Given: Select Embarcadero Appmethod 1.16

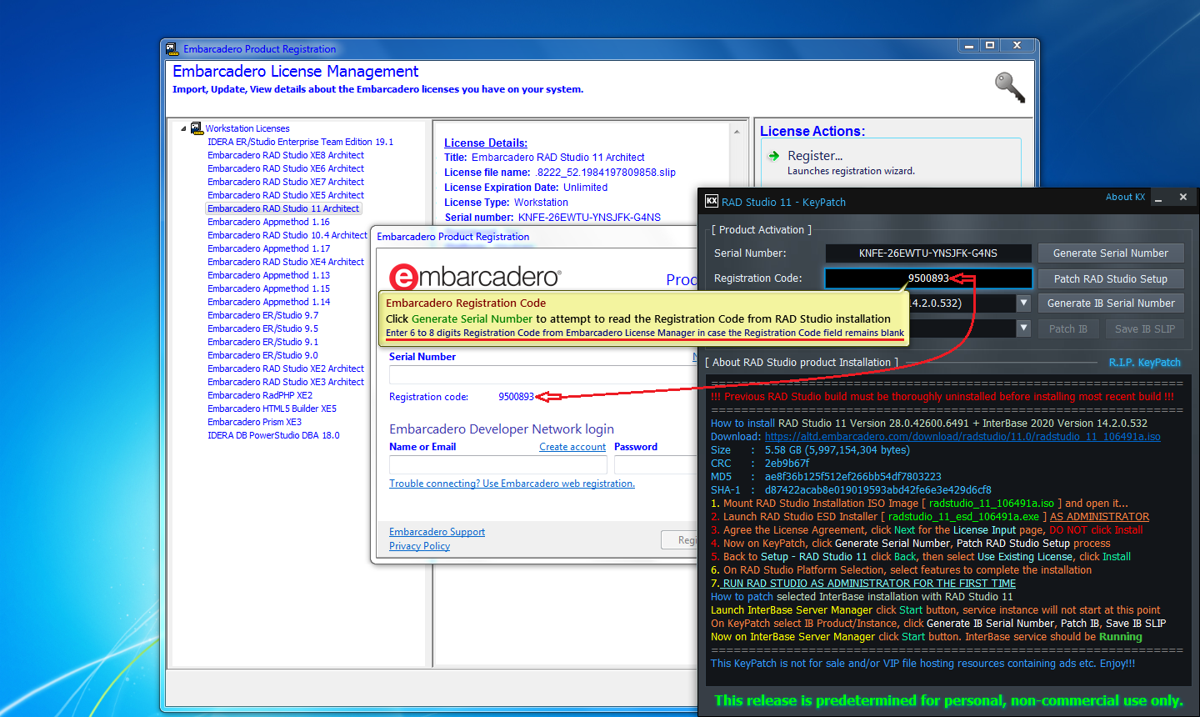Looking at the screenshot, I should pyautogui.click(x=268, y=222).
